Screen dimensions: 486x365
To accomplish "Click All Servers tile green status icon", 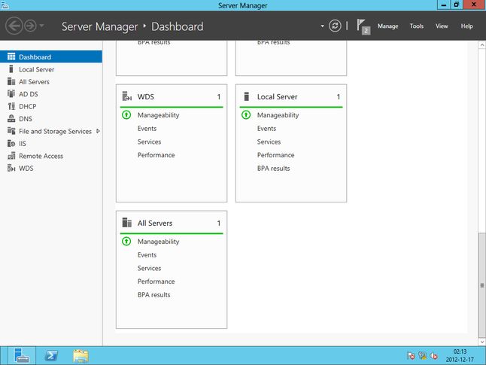I will 126,242.
